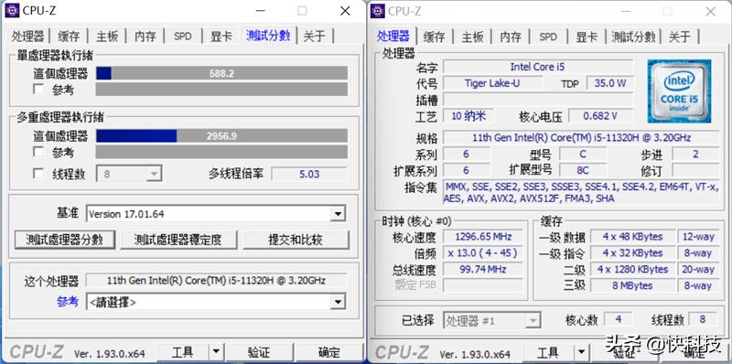Click the 一级 数据 value 4 x 48 KBytes
The image size is (732, 364).
tap(632, 237)
